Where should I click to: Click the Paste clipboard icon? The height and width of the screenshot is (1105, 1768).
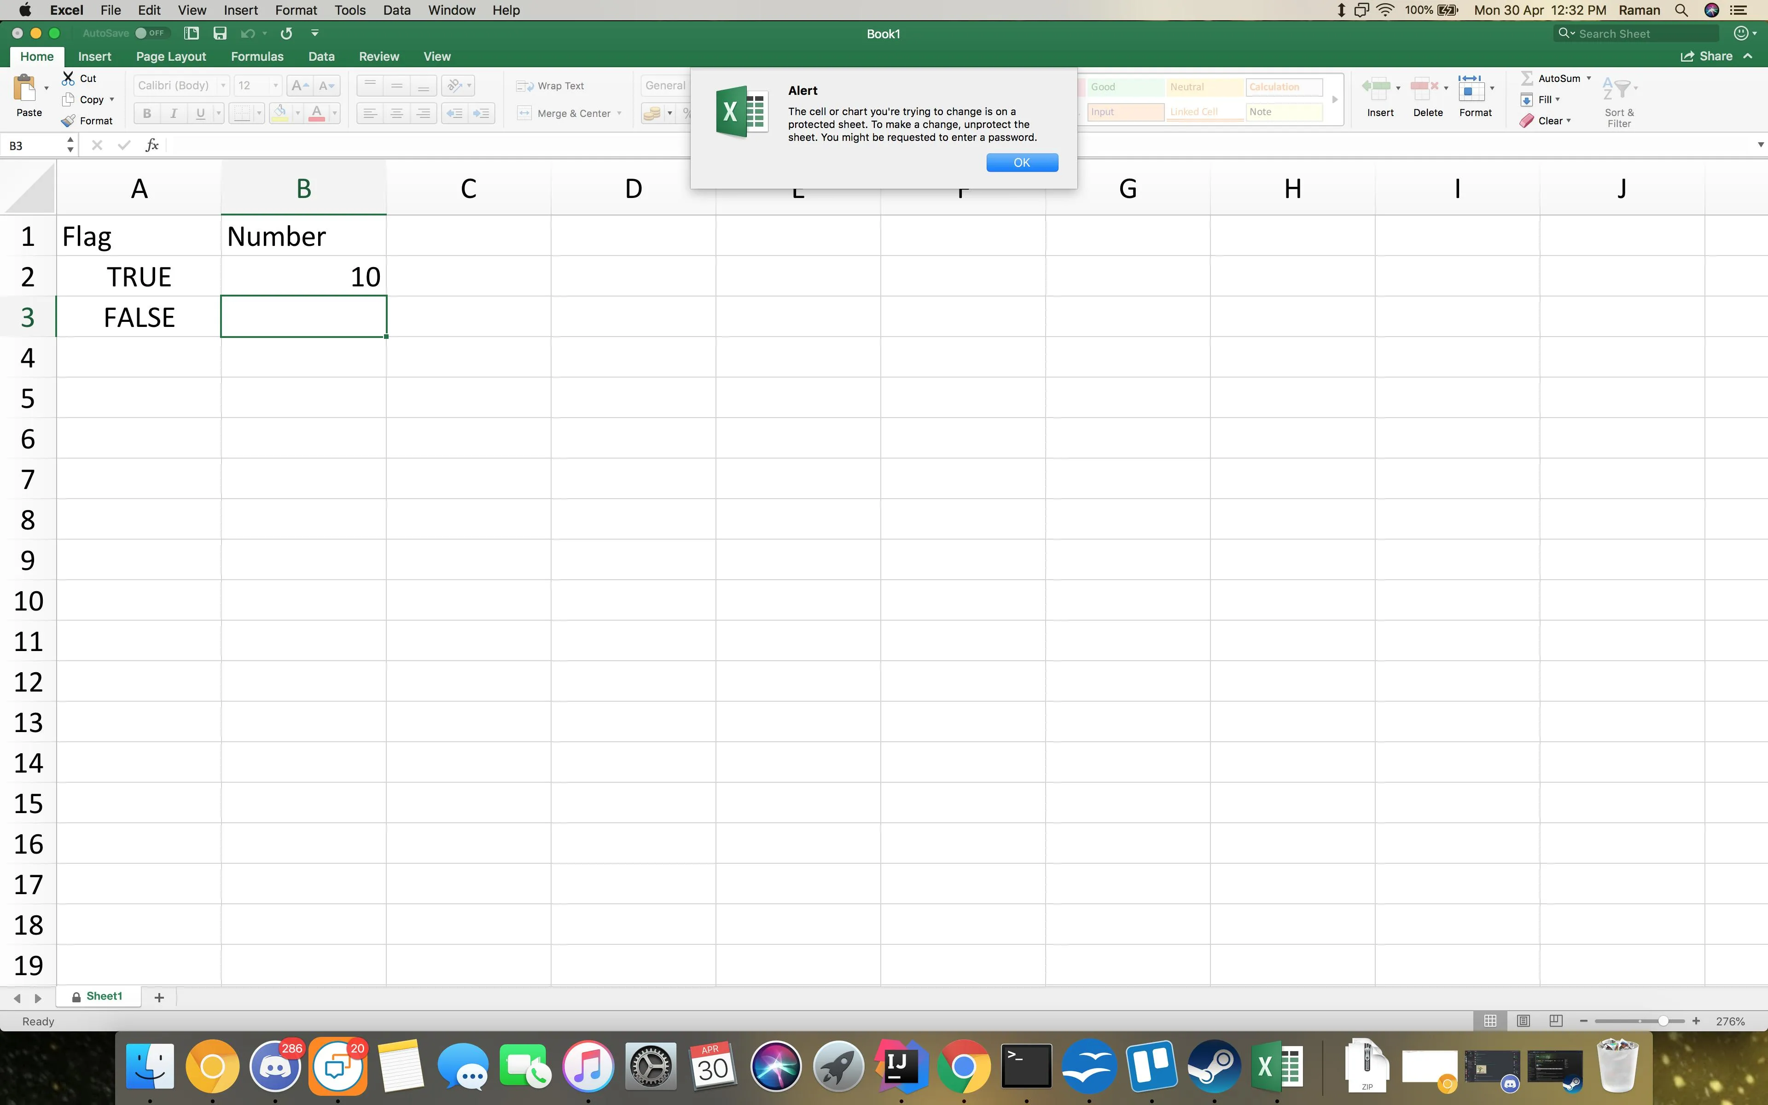click(25, 88)
